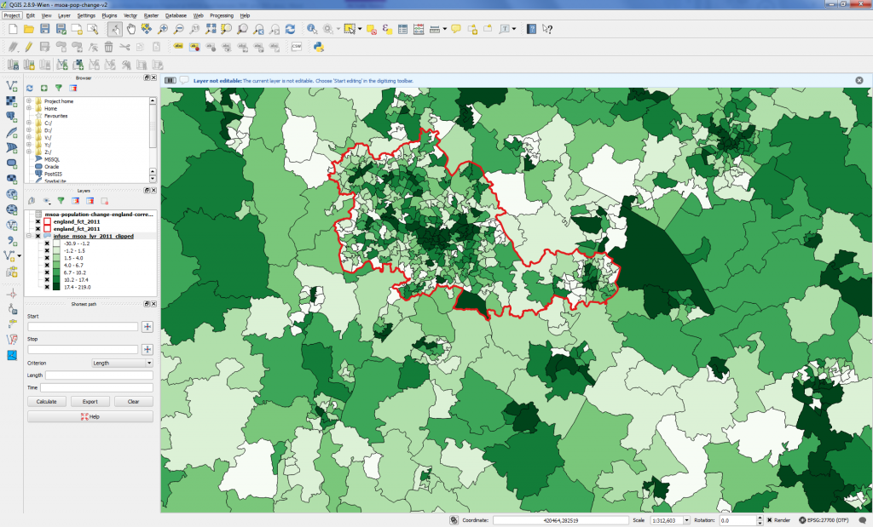Open the Processing menu
Screen dimensions: 873x527
click(222, 15)
